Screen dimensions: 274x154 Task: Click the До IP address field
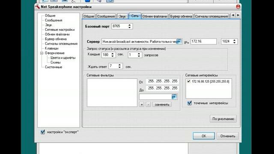(x=162, y=88)
